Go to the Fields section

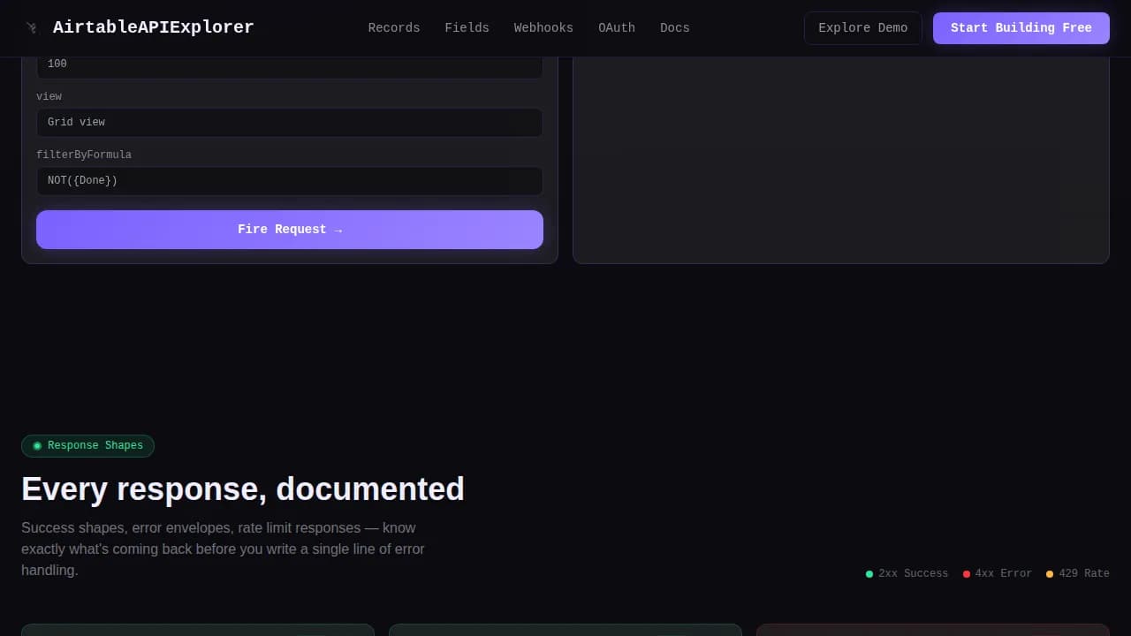pyautogui.click(x=467, y=27)
